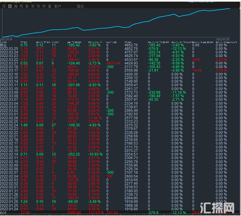
Task: Click profit value 6.64
Action: pos(71,172)
